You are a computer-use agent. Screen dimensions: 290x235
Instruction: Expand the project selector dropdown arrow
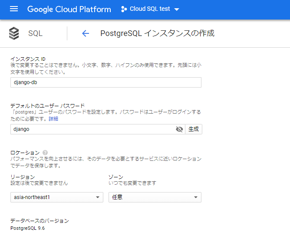[x=176, y=10]
